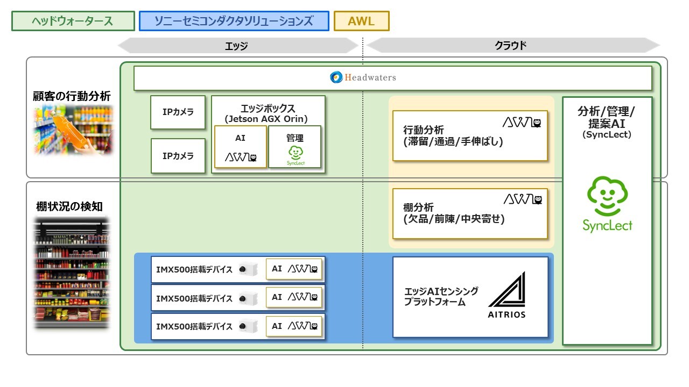
Task: Click the クラウド arrow banner
Action: [x=514, y=46]
